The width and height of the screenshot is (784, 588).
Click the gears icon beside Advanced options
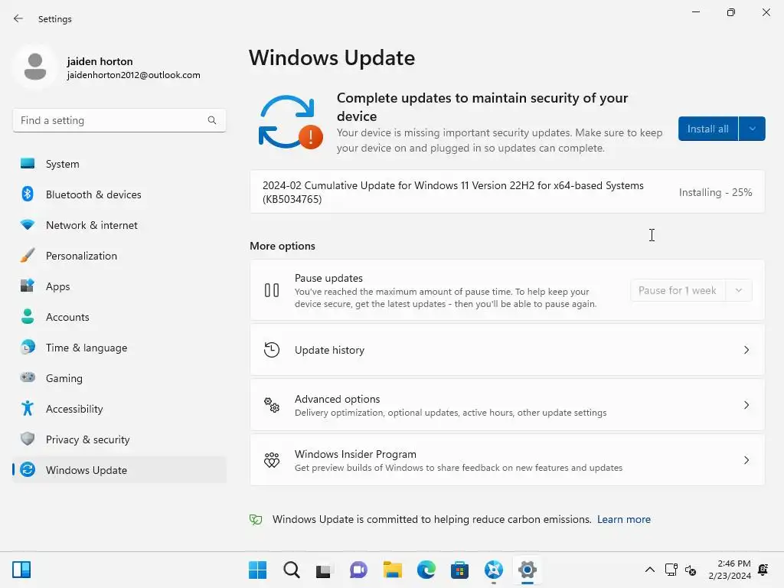click(x=272, y=405)
